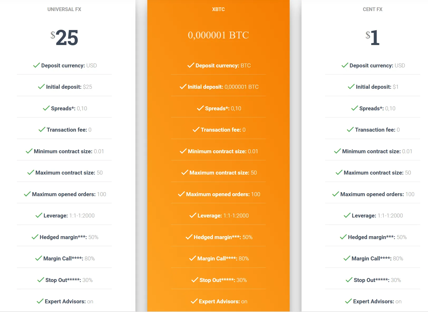Click the checkmark beside Cent FX Expert Advisors
The width and height of the screenshot is (428, 312).
tap(349, 301)
